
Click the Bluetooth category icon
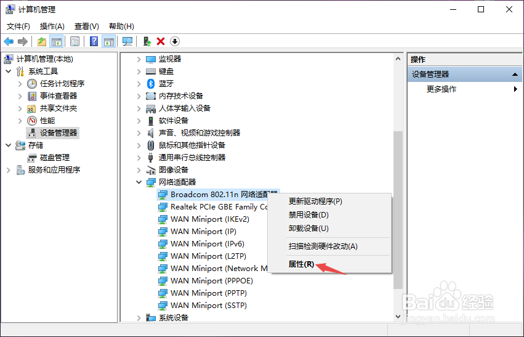point(151,84)
